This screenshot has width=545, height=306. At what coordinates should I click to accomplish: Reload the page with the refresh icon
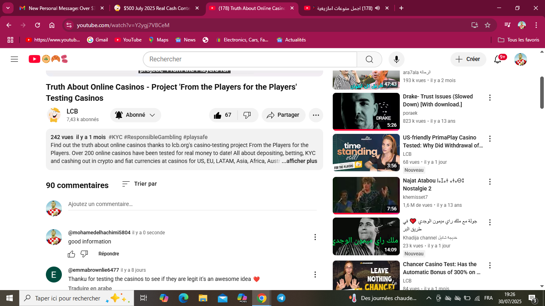click(x=38, y=25)
